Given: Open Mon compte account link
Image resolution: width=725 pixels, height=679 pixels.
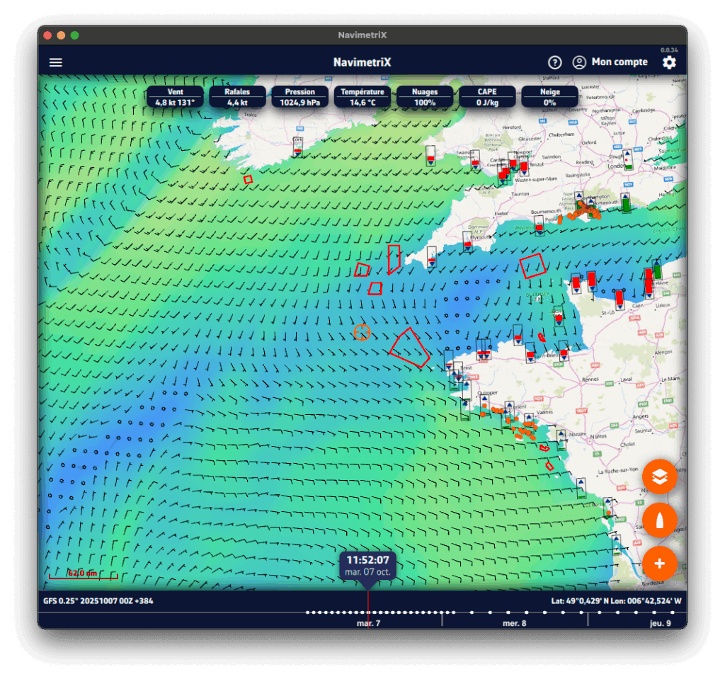Looking at the screenshot, I should click(x=620, y=62).
